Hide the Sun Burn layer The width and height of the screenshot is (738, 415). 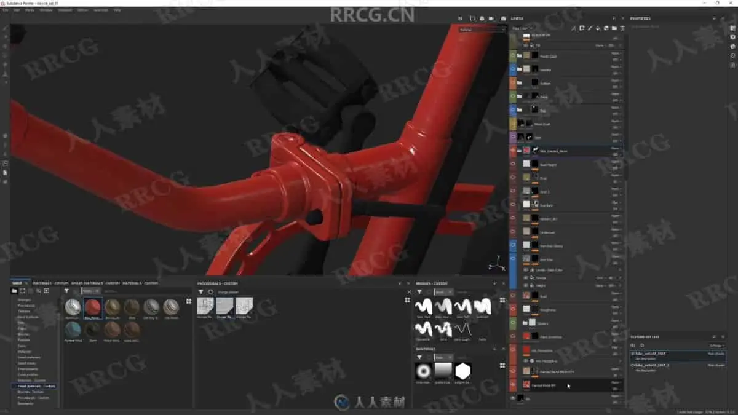click(x=513, y=204)
